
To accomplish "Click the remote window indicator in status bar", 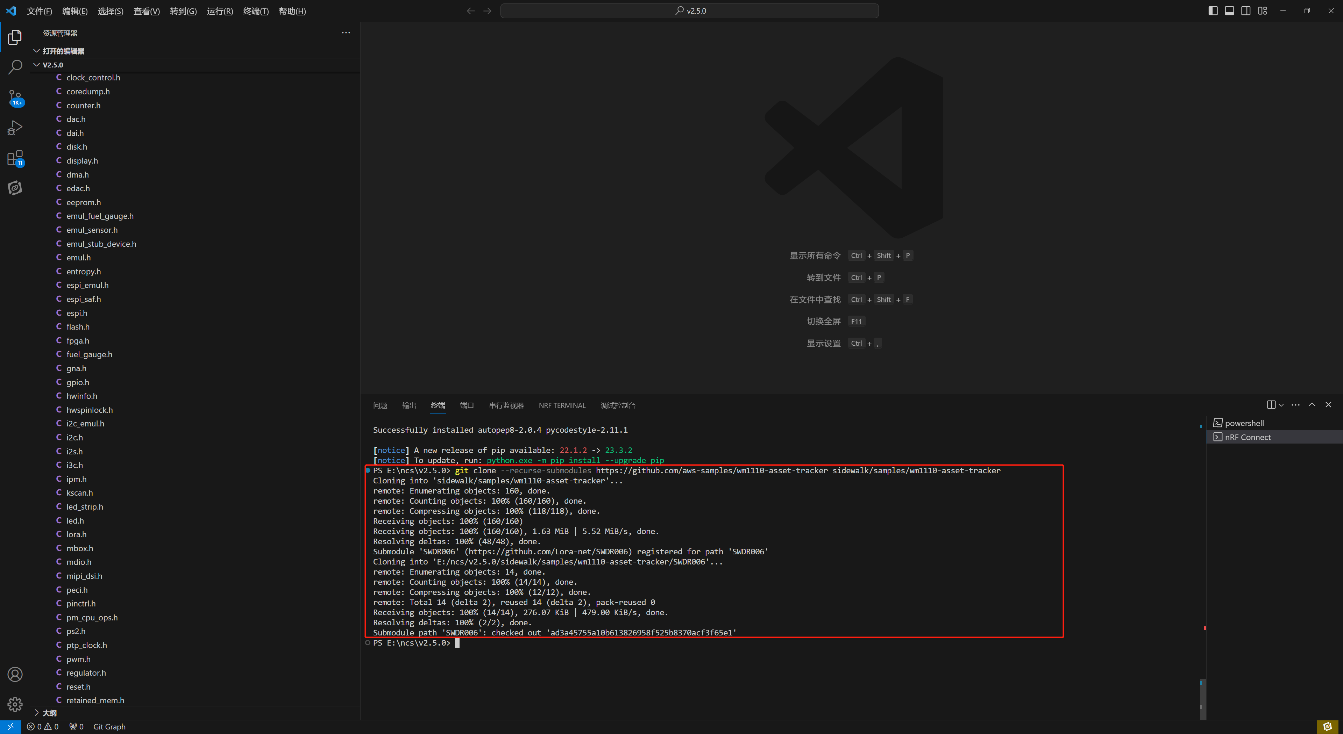I will pos(10,727).
